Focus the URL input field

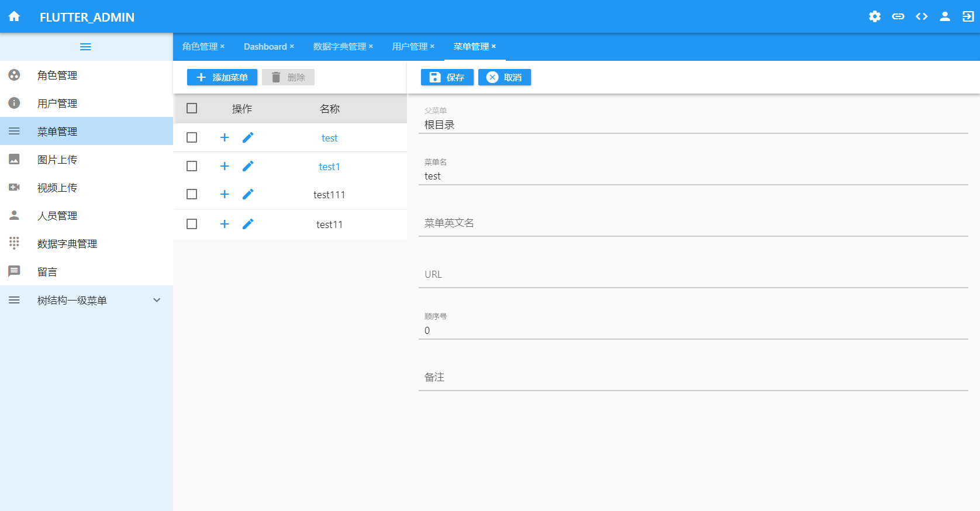coord(693,274)
